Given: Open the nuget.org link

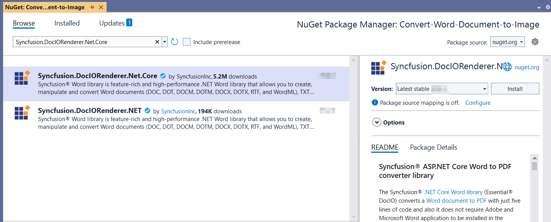Looking at the screenshot, I should tap(527, 67).
